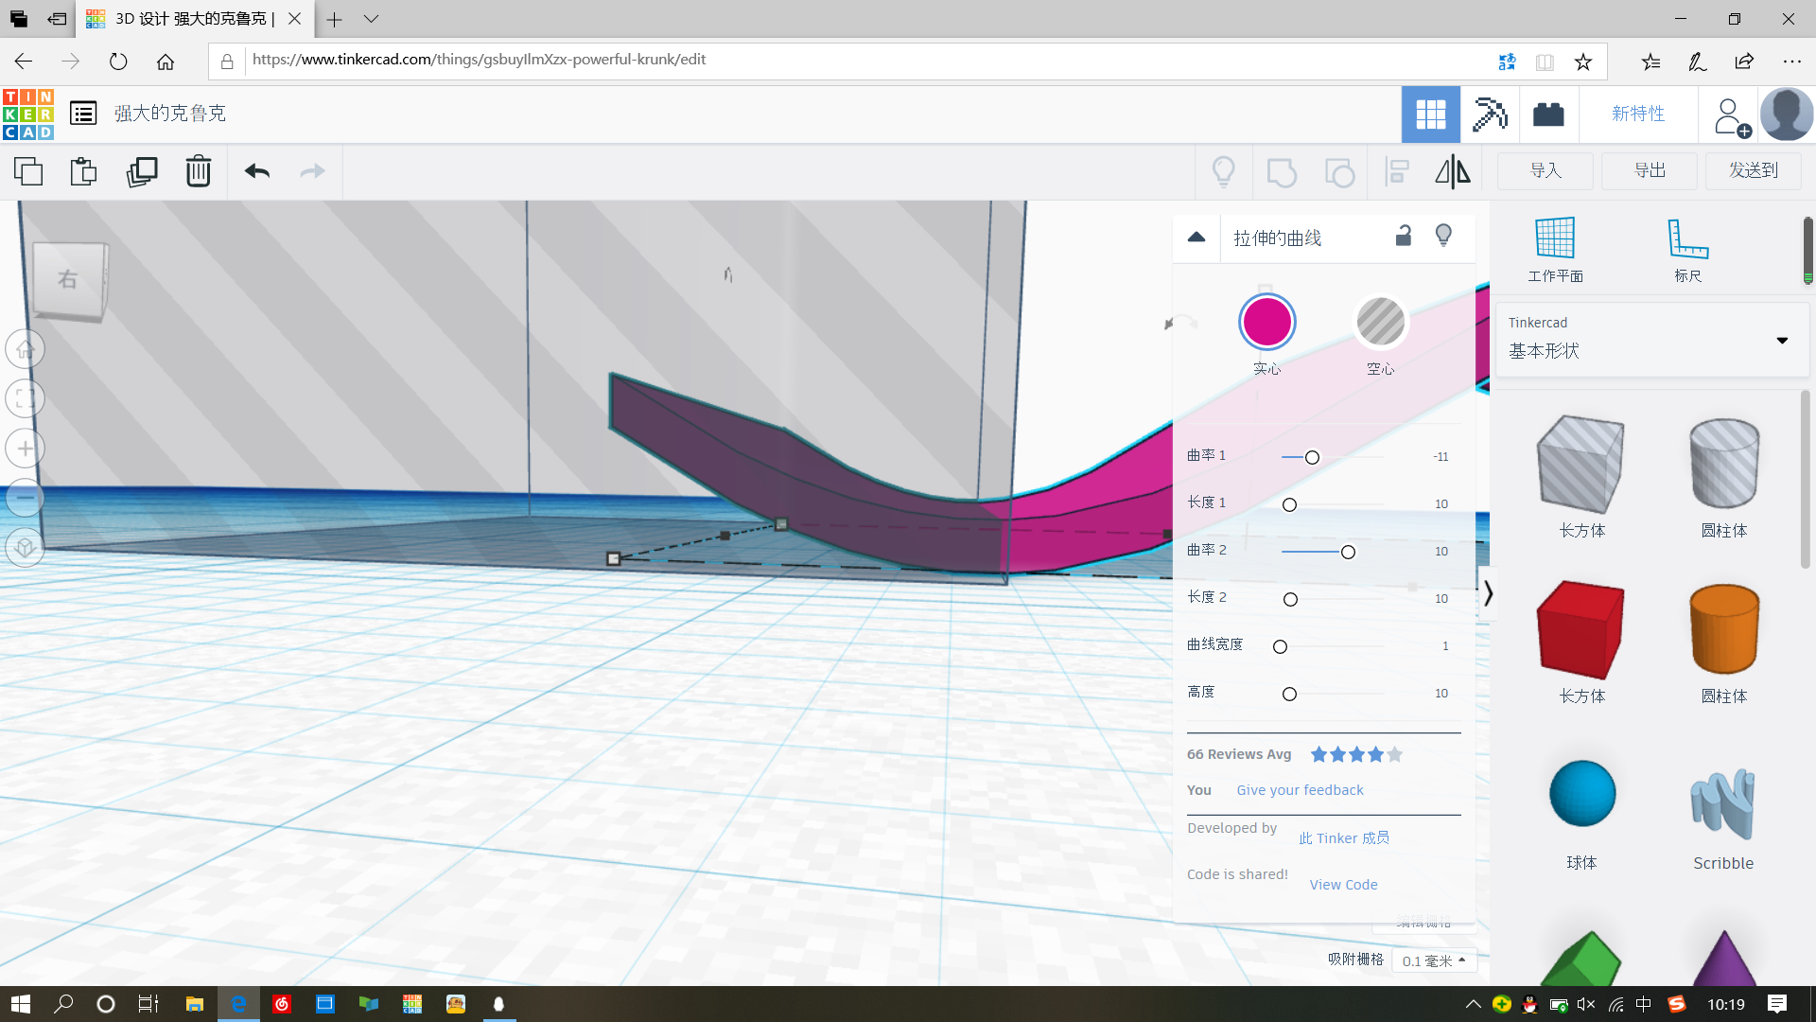Add page to browser favorites star
Viewport: 1816px width, 1022px height.
(x=1583, y=62)
